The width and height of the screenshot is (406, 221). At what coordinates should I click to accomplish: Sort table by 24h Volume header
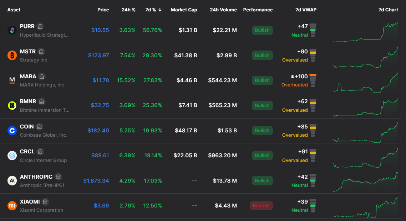pyautogui.click(x=223, y=10)
